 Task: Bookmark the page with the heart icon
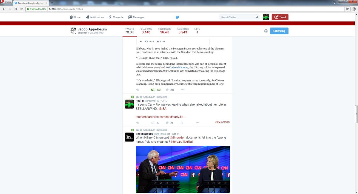pos(347,9)
